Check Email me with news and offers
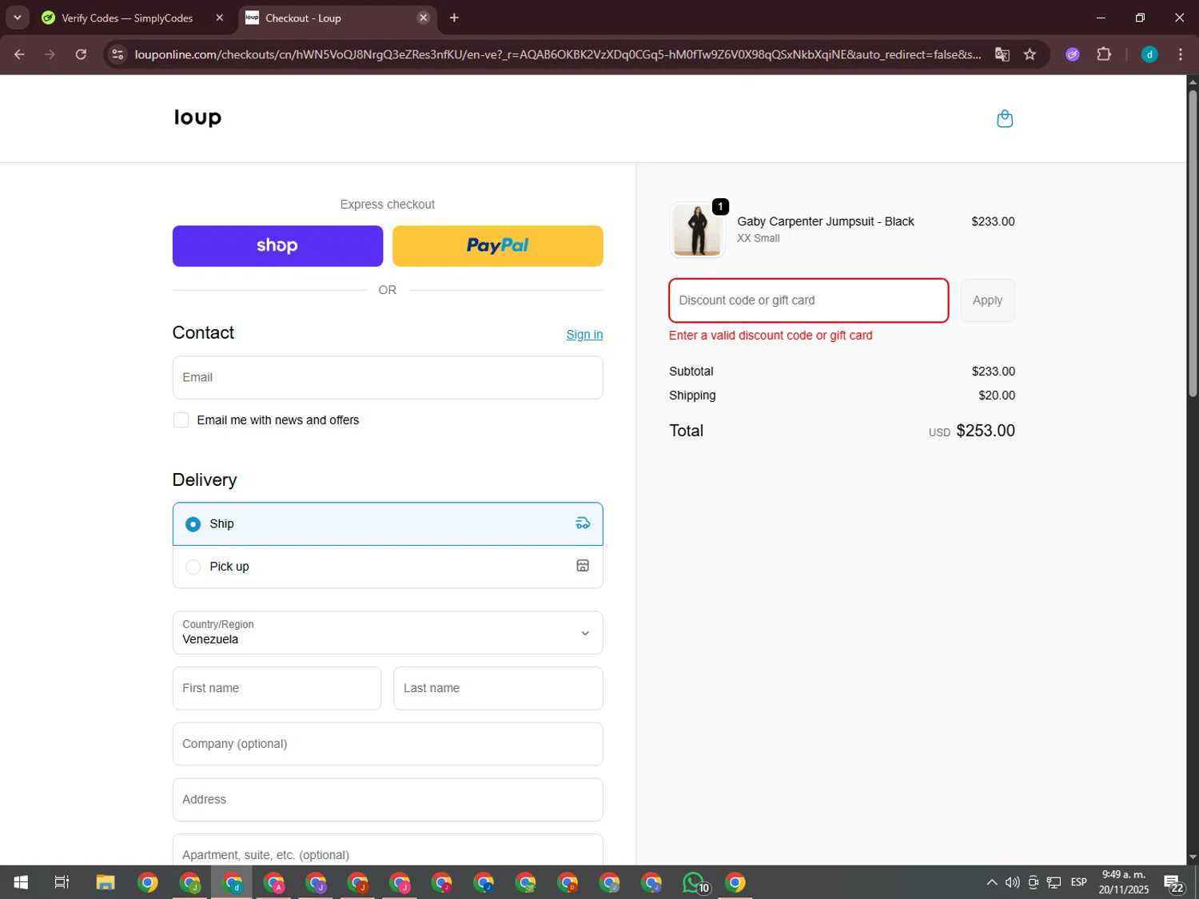The height and width of the screenshot is (899, 1199). coord(181,420)
